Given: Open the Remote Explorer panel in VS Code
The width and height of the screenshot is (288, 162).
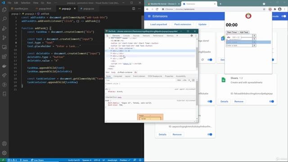Looking at the screenshot, I should pyautogui.click(x=4, y=47).
